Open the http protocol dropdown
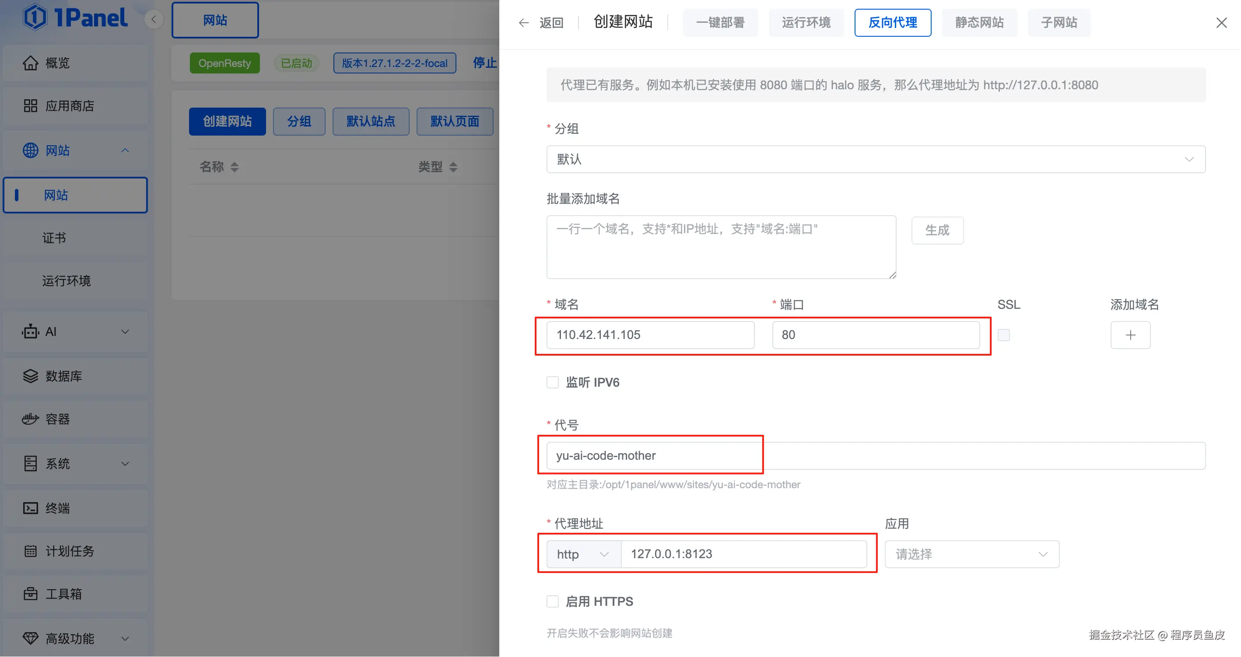1241x657 pixels. point(583,554)
